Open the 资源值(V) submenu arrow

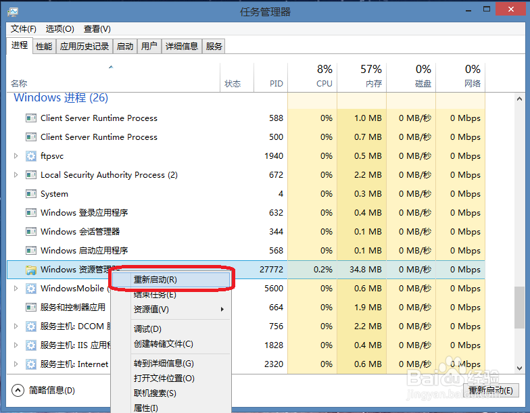(x=222, y=310)
